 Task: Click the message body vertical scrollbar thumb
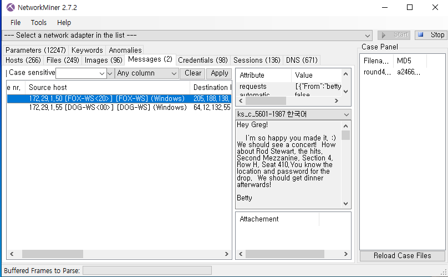pyautogui.click(x=346, y=135)
